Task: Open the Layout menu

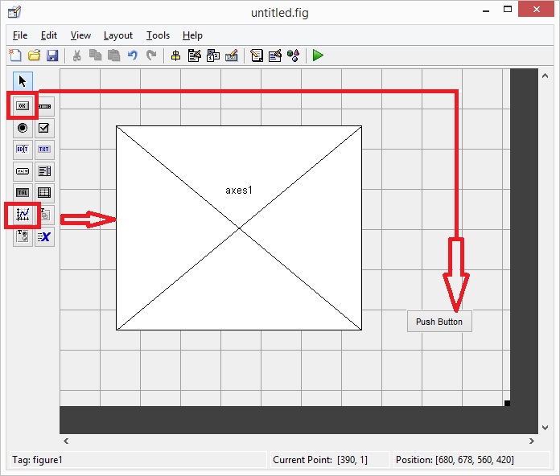Action: click(x=118, y=35)
